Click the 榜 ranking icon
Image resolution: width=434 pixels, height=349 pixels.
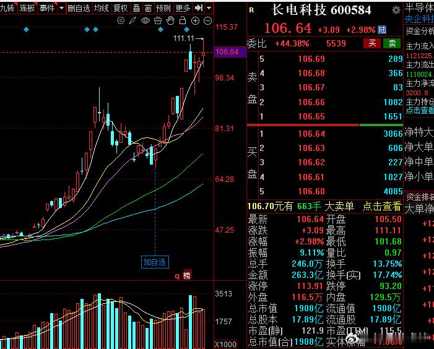(187, 275)
